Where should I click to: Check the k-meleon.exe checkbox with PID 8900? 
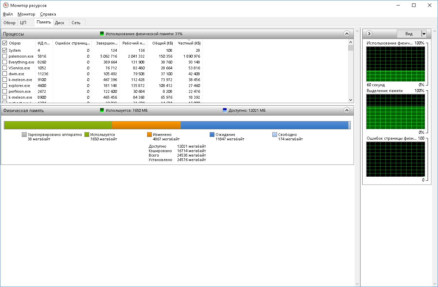pyautogui.click(x=5, y=97)
